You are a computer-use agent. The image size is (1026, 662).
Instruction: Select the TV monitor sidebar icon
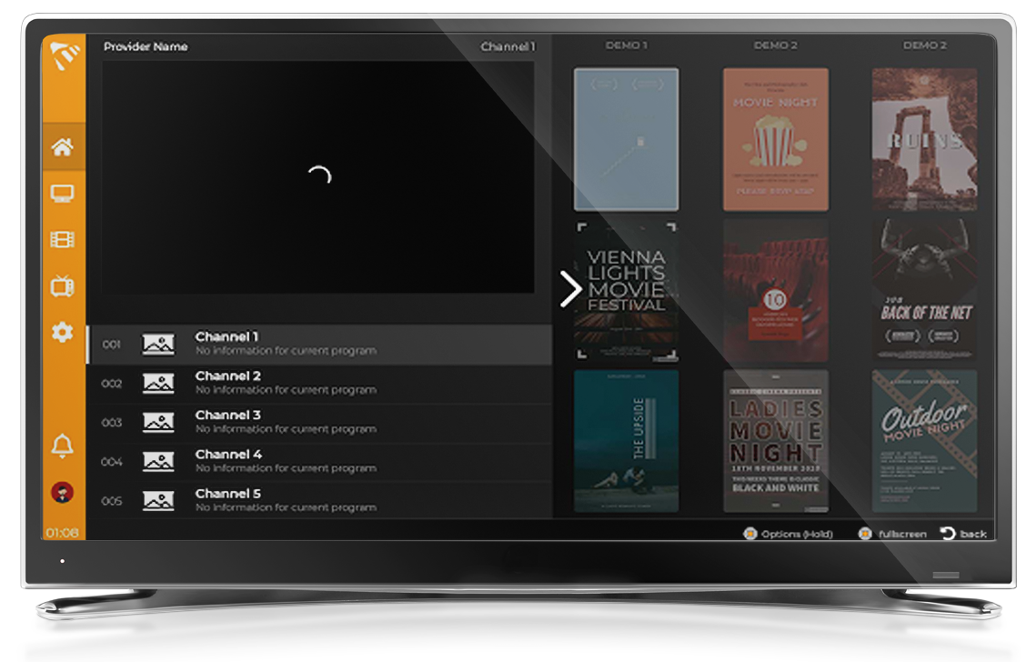point(62,194)
